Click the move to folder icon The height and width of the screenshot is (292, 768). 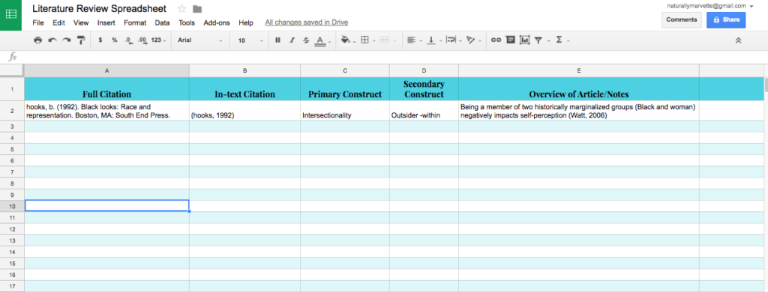click(197, 9)
